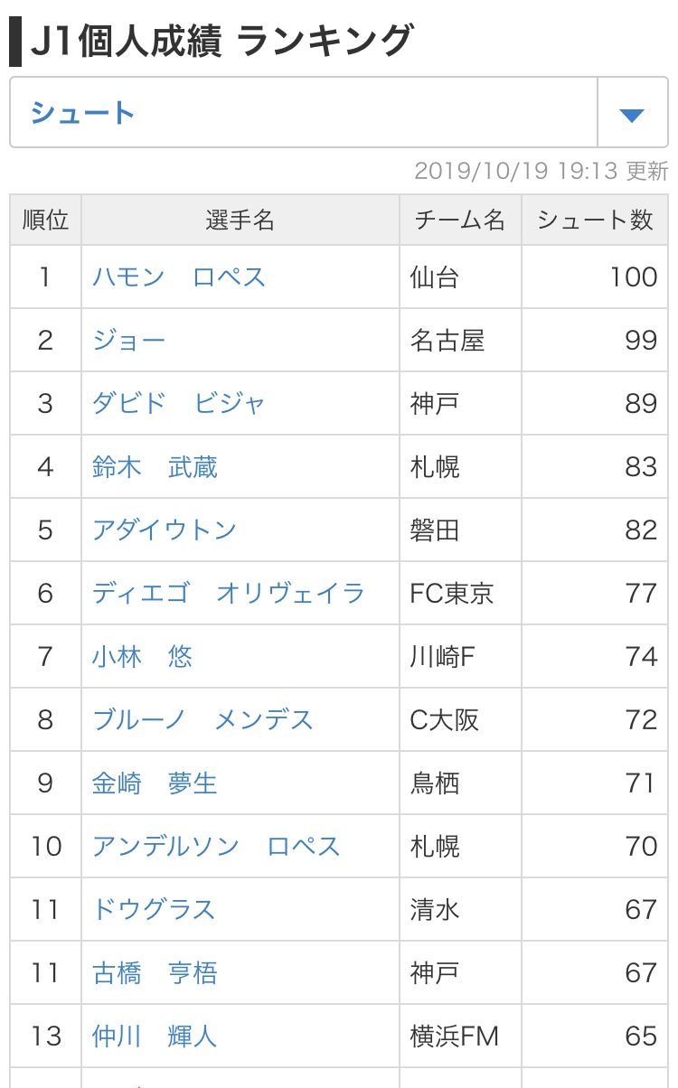
Task: Click the 順位 column header
Action: click(45, 220)
